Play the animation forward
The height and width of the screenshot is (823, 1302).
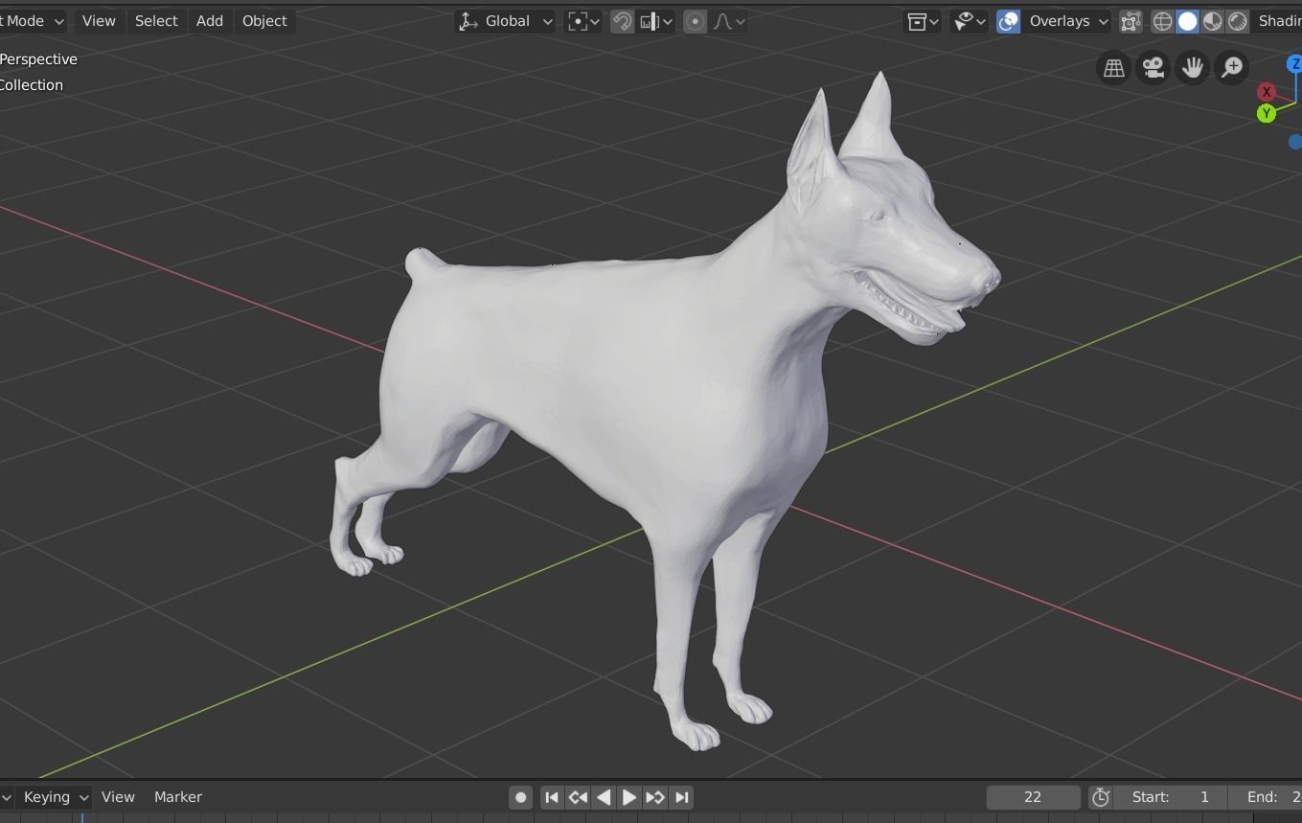629,797
